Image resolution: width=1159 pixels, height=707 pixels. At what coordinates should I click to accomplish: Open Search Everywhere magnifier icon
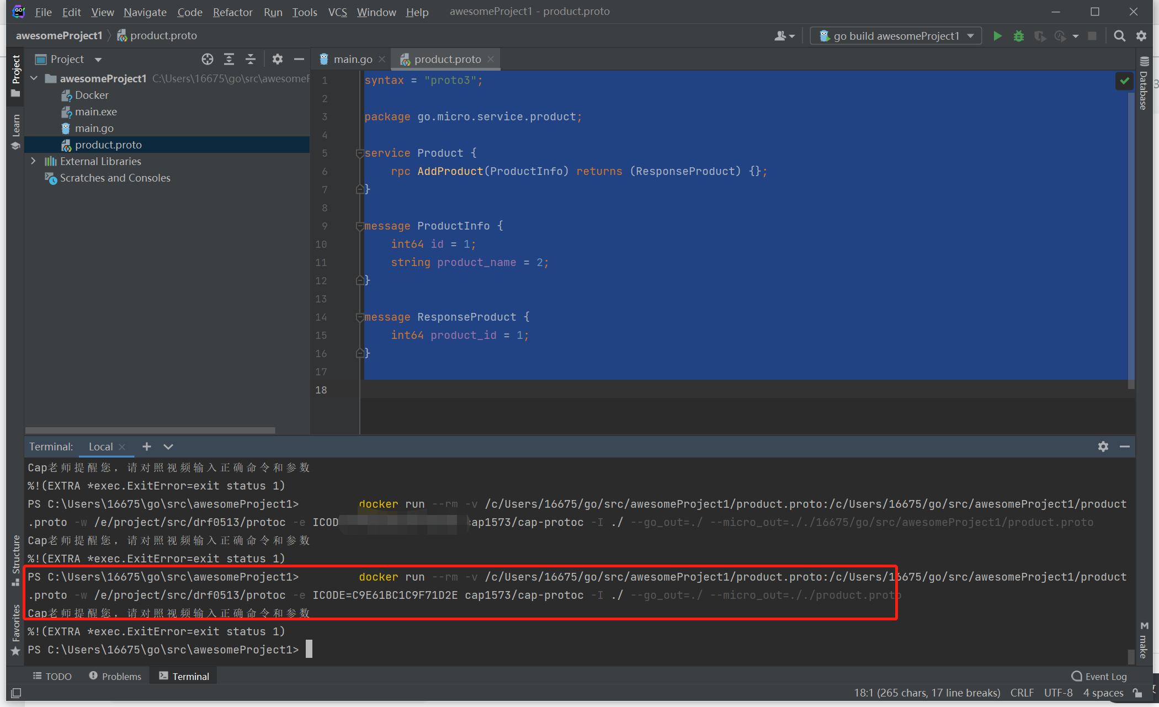pyautogui.click(x=1119, y=36)
